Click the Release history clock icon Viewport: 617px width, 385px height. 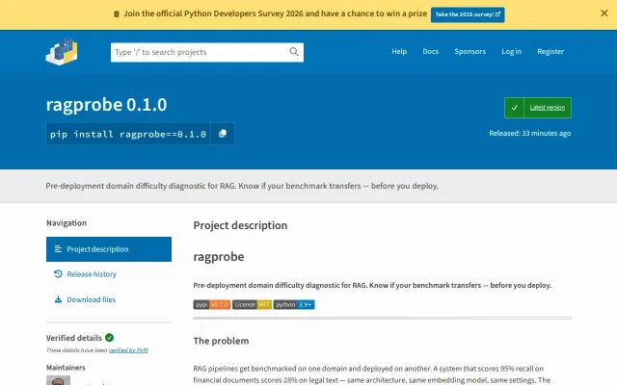point(58,273)
